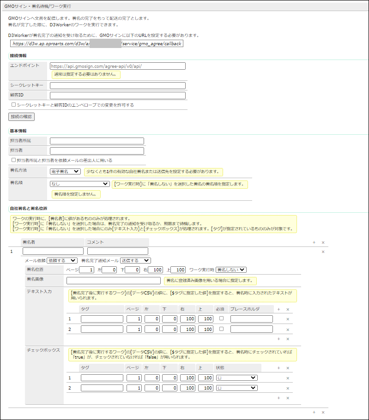Open the 署名方法 dropdown showing 電子署名
The image size is (369, 420).
click(x=66, y=171)
